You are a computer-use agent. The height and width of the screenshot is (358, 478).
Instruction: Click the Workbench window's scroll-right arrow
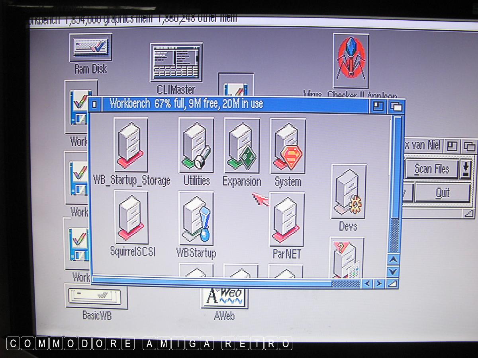point(379,284)
